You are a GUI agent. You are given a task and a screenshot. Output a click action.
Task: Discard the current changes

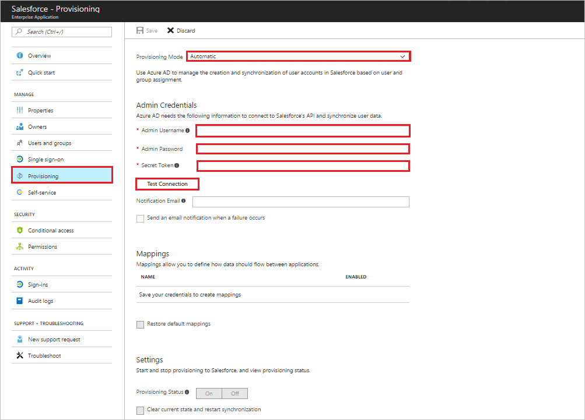pos(181,30)
